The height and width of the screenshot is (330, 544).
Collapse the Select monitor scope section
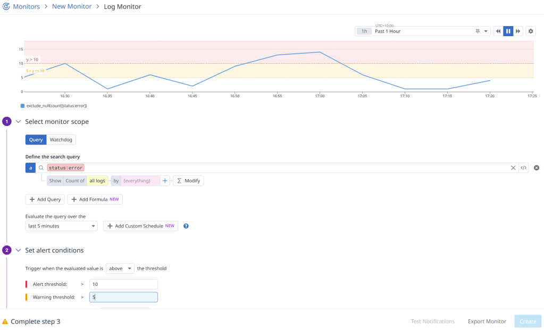[x=19, y=122]
